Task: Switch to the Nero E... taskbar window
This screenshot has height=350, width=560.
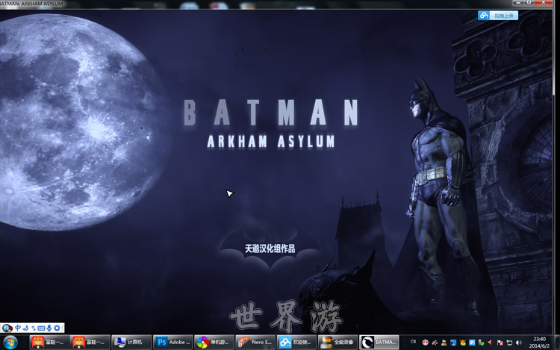Action: click(x=255, y=342)
